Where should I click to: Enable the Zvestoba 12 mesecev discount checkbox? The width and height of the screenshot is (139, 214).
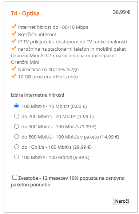(x=15, y=178)
